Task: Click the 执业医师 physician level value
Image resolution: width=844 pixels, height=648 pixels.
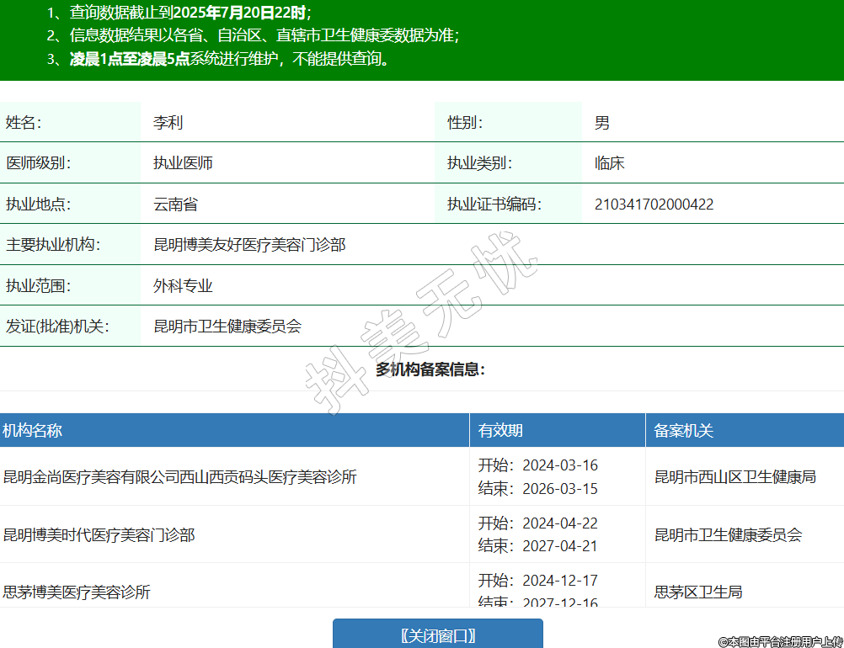Action: pos(183,163)
